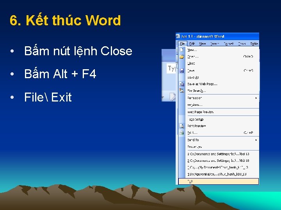The image size is (281, 210).
Task: Click the Save floppy disk icon
Action: pyautogui.click(x=182, y=70)
